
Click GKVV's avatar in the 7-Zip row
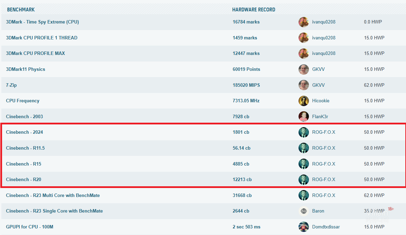tap(303, 85)
